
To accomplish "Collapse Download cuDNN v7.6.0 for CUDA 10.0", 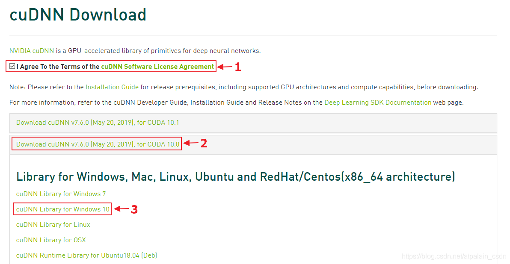I will click(98, 144).
